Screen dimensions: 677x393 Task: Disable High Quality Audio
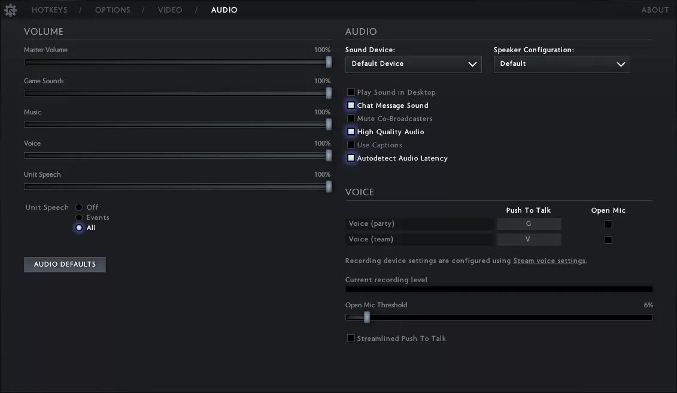(351, 132)
